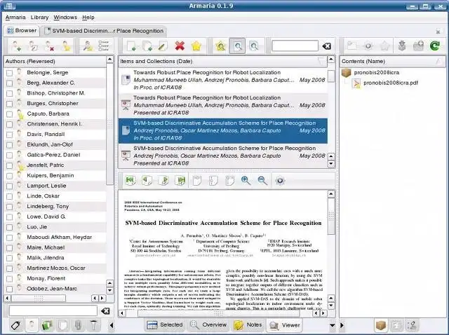
Task: Click the green books icon in bottom bar
Action: tap(47, 325)
